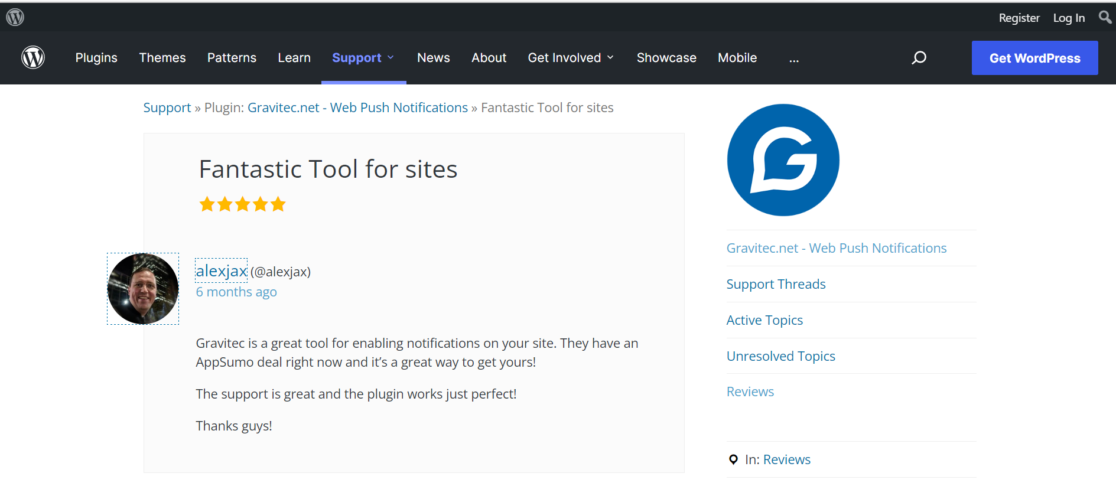
Task: Click the Get WordPress button
Action: [1035, 58]
